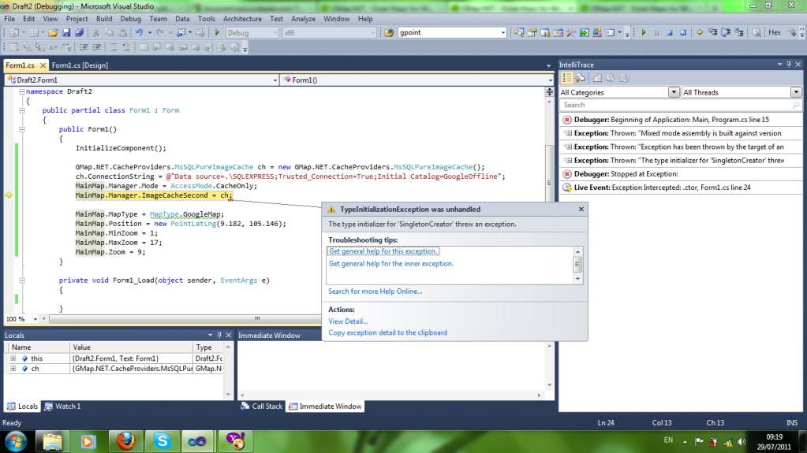Open Firefox from the taskbar
Screen dimensions: 807x453
pos(125,441)
